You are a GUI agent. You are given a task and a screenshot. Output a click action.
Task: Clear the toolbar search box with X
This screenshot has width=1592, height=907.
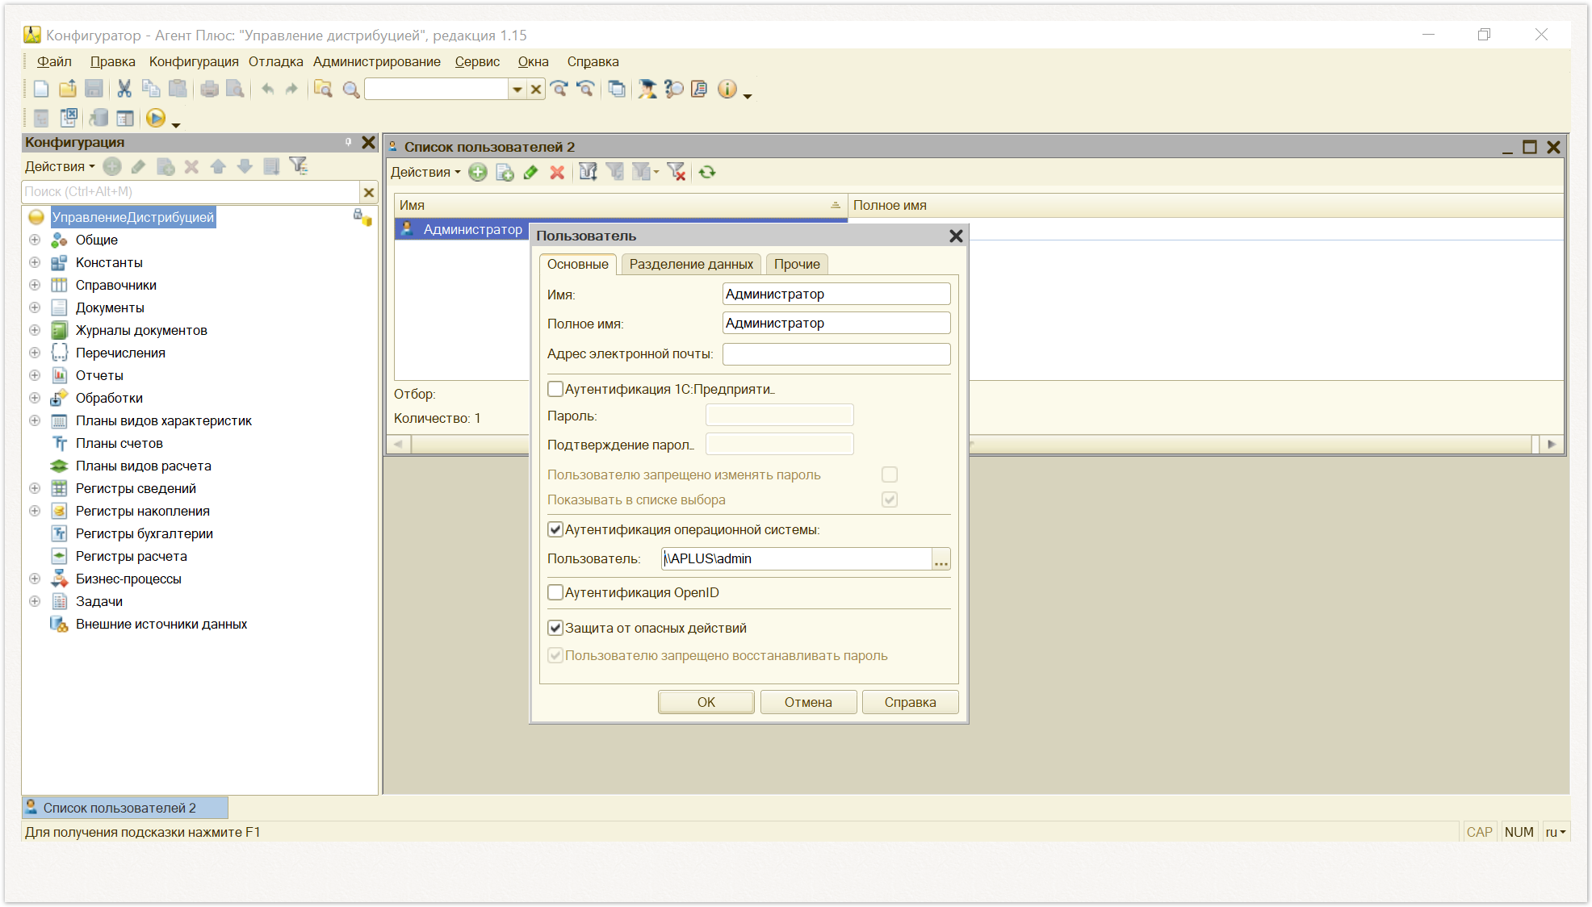coord(536,90)
